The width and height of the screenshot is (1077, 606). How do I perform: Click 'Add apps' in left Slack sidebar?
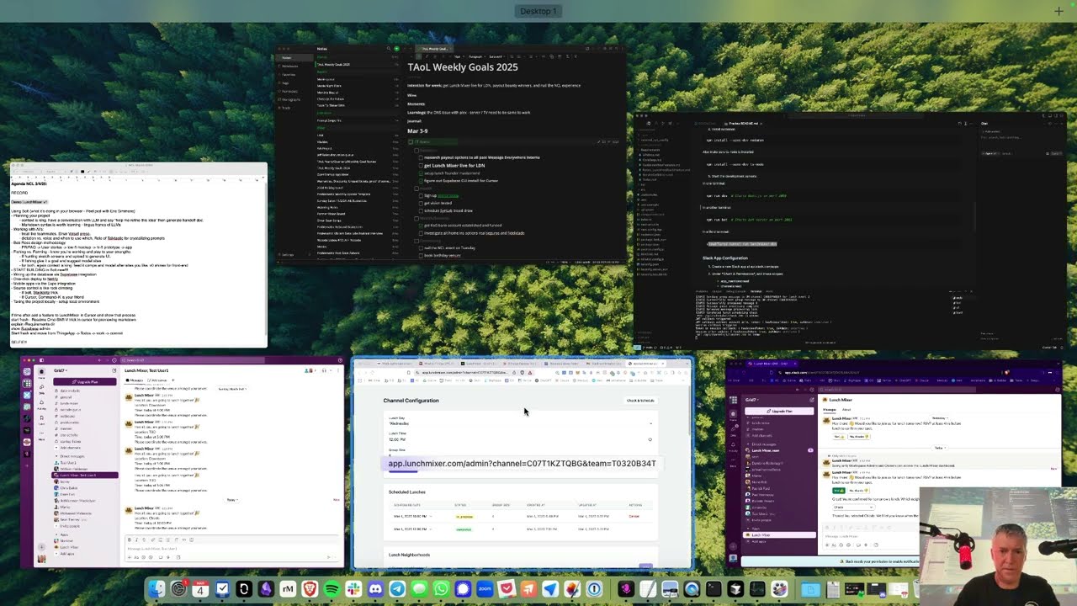66,554
